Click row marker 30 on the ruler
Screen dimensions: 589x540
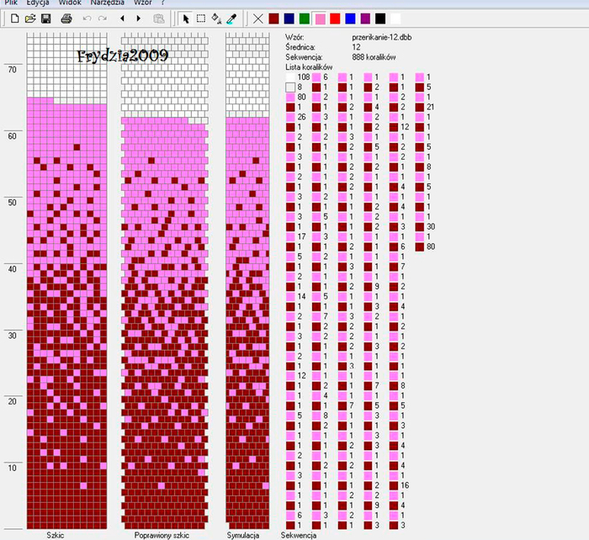point(13,336)
